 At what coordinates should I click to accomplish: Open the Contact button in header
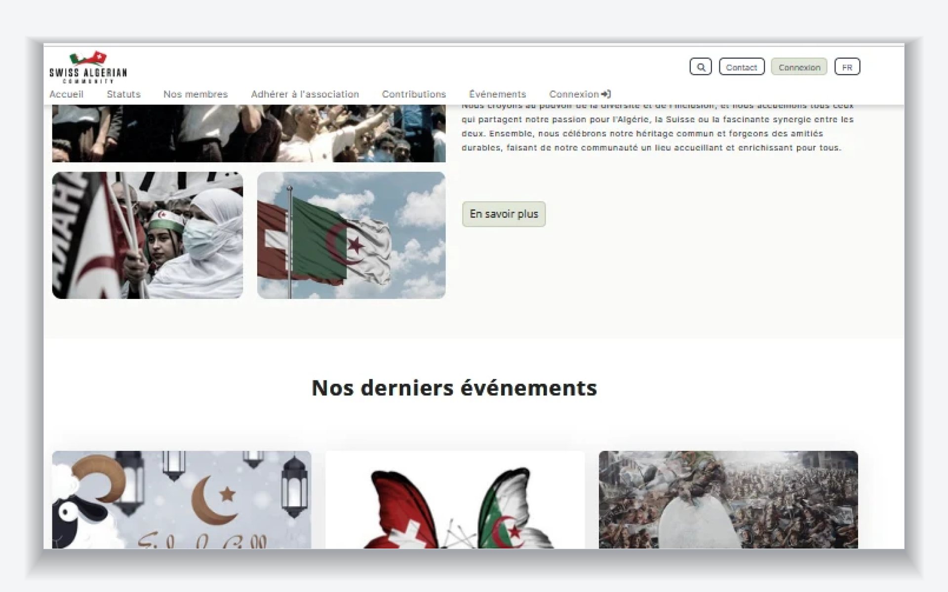click(742, 67)
